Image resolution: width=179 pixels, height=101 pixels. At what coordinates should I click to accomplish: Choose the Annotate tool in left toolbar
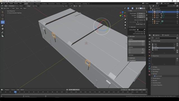click(3, 33)
